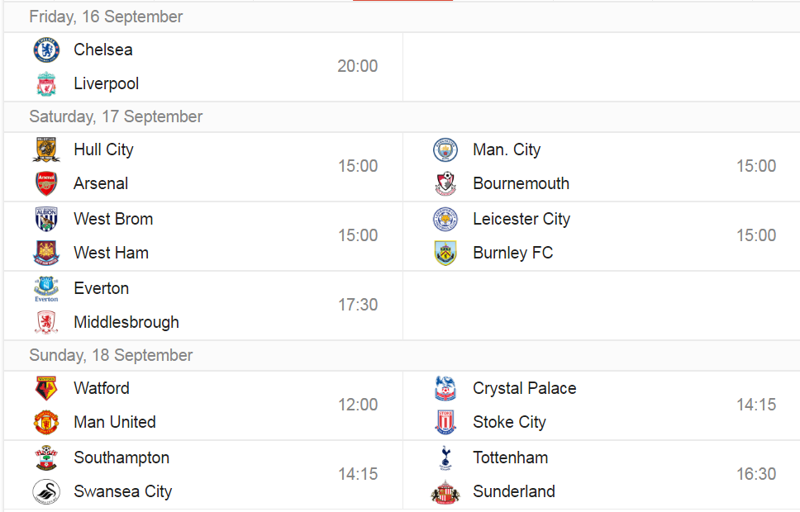
Task: Click the Watford crest icon
Action: (x=46, y=389)
